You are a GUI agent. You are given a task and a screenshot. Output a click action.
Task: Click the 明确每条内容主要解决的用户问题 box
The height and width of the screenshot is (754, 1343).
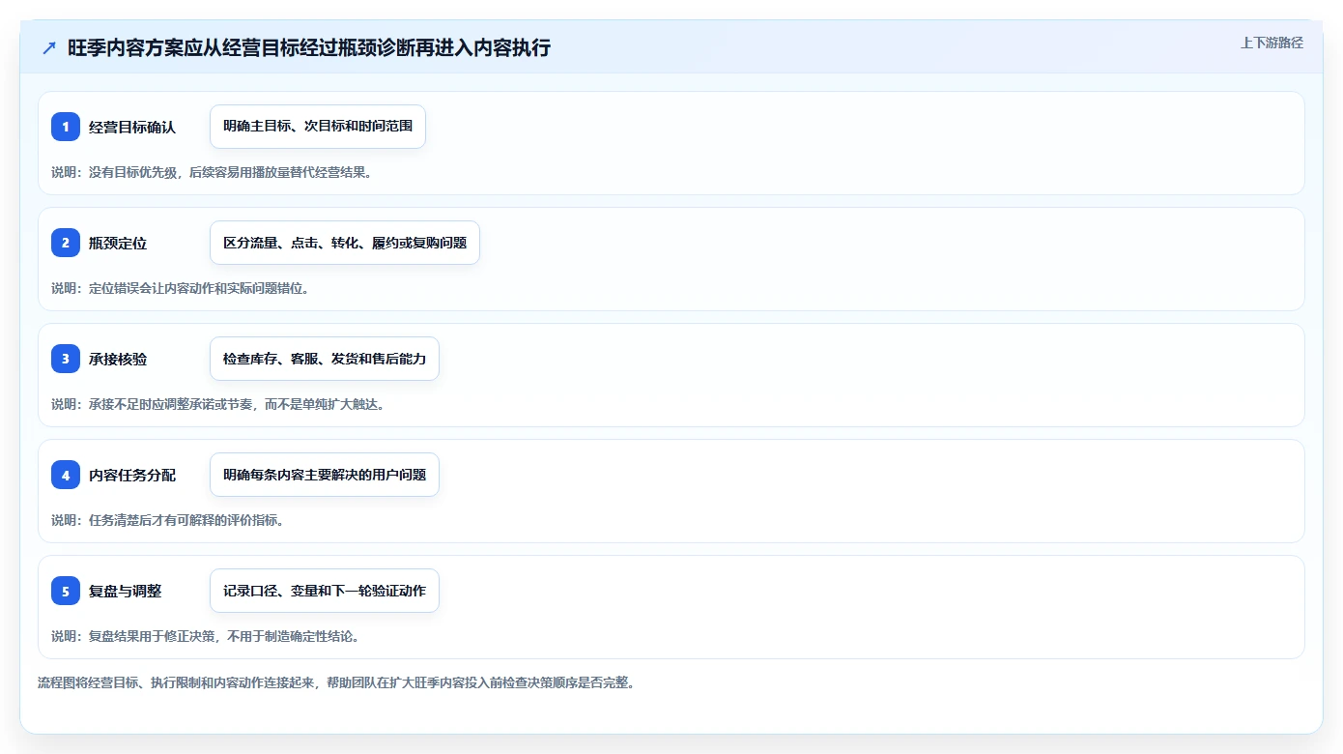325,475
